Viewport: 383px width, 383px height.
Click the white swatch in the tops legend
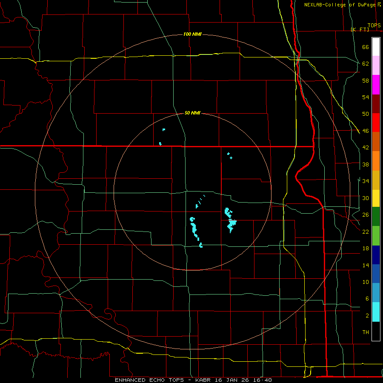pyautogui.click(x=376, y=47)
